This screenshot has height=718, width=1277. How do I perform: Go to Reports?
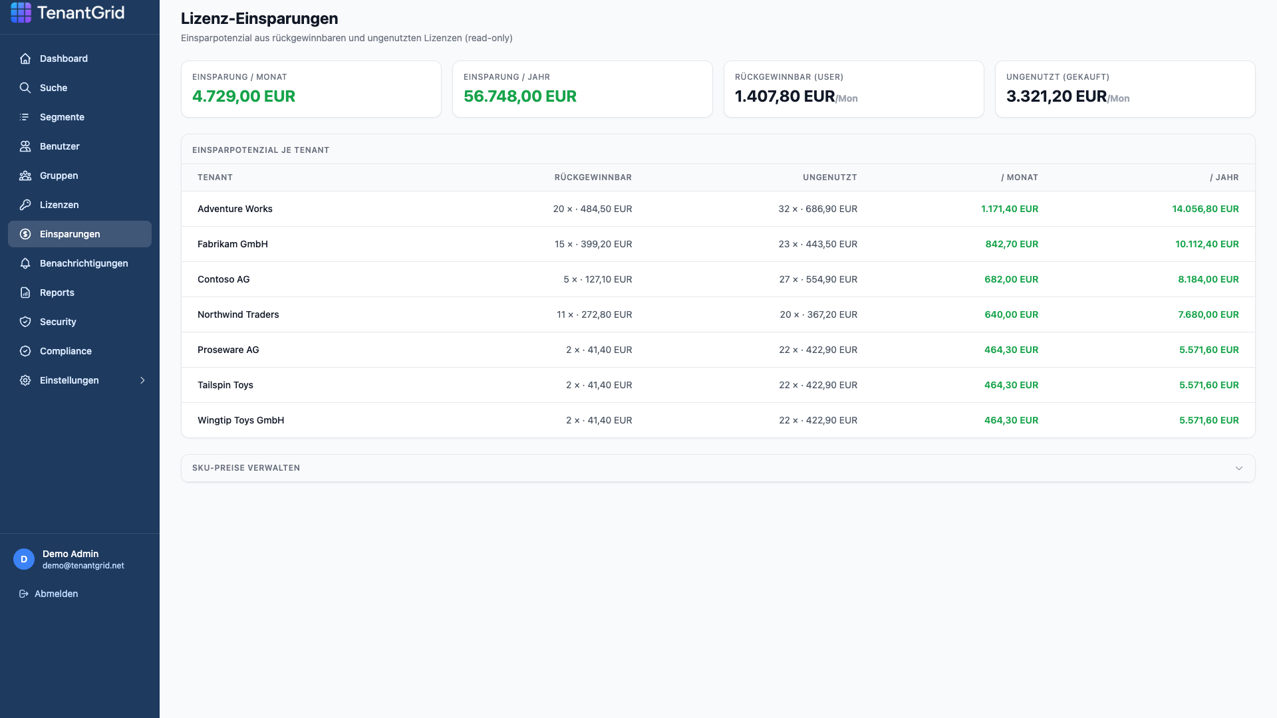(x=80, y=293)
